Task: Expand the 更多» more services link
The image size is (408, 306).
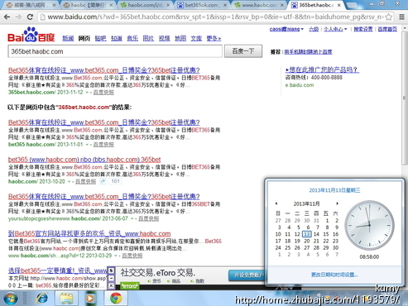Action: 214,38
